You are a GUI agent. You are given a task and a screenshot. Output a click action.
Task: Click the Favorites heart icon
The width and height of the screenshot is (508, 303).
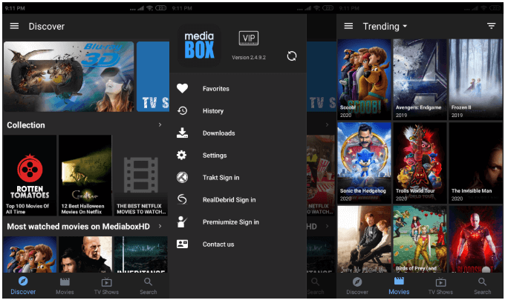pyautogui.click(x=183, y=88)
